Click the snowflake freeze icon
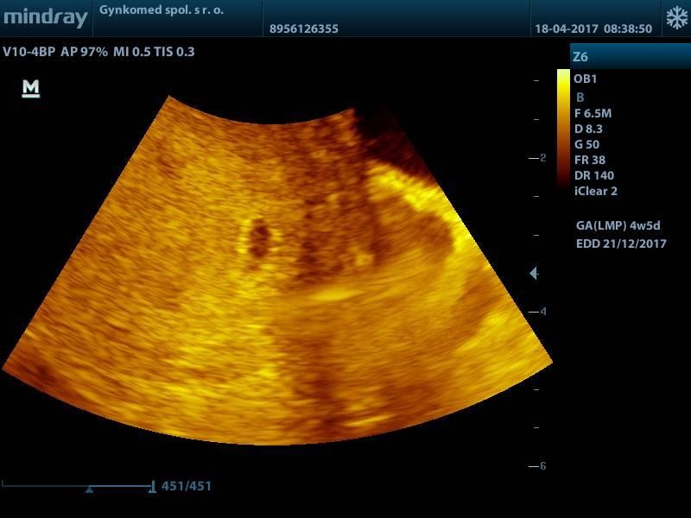Image resolution: width=691 pixels, height=518 pixels. click(x=675, y=18)
